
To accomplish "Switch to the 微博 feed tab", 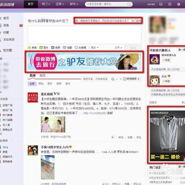I will [32, 76].
